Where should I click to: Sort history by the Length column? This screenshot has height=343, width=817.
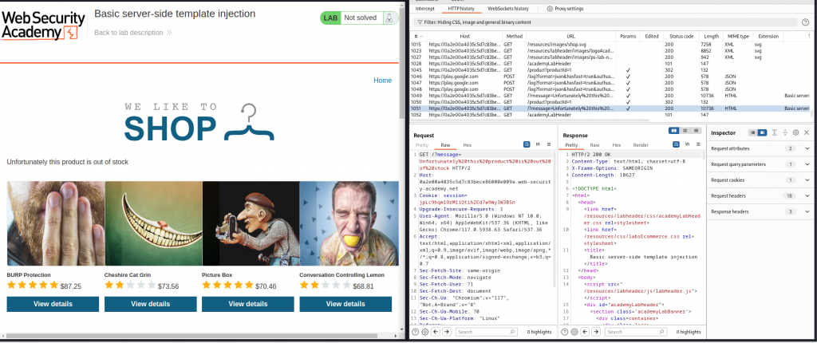pyautogui.click(x=709, y=36)
